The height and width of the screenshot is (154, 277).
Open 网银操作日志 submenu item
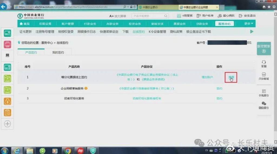[x=87, y=32]
